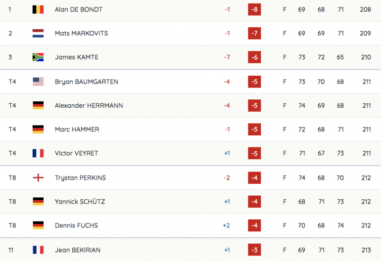This screenshot has width=381, height=261.
Task: Open Dennis FUCHS's player entry
Action: point(76,225)
